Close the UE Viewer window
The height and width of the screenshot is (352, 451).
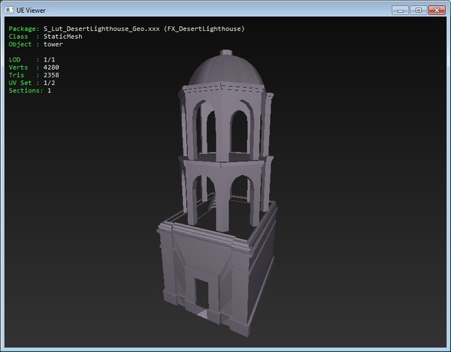pyautogui.click(x=435, y=10)
